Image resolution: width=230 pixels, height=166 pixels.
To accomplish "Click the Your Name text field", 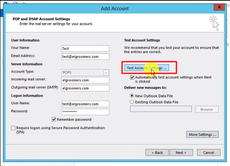I will (x=85, y=49).
